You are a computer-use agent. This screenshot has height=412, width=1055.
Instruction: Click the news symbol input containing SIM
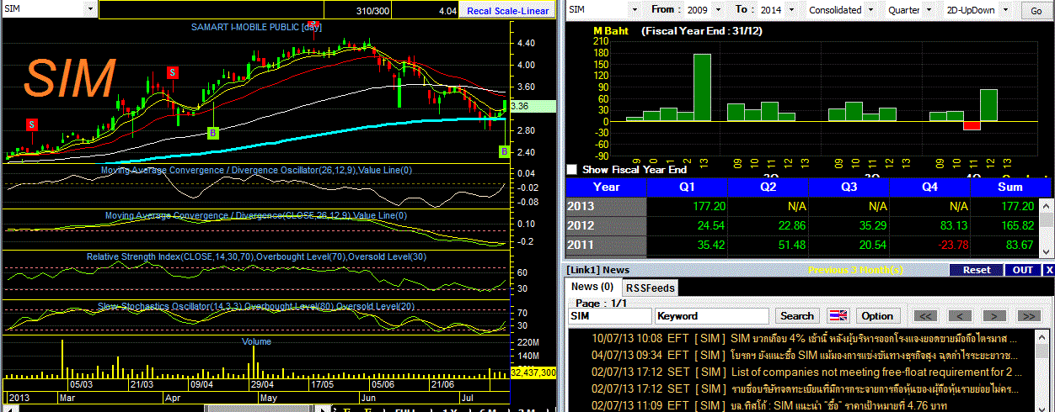pyautogui.click(x=609, y=316)
